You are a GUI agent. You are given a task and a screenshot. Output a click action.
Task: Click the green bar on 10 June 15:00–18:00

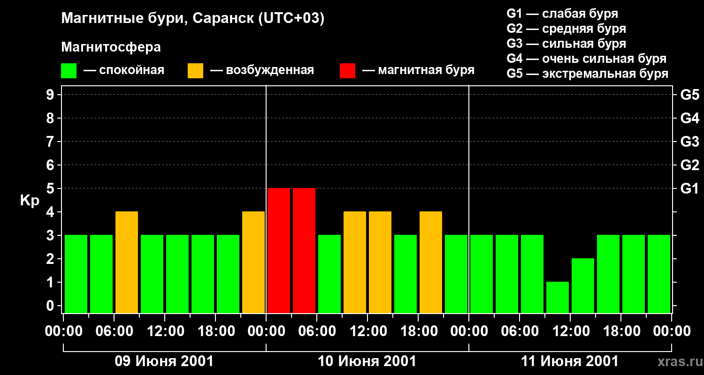pos(406,274)
